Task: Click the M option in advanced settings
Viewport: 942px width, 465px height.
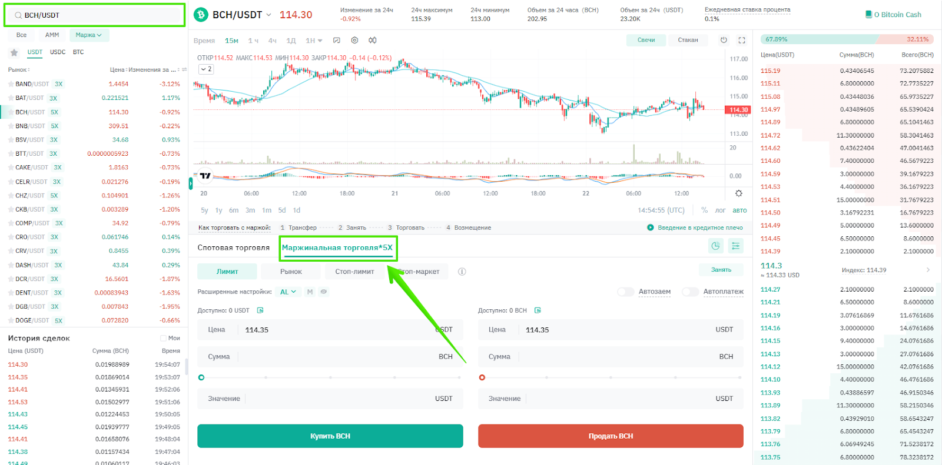Action: click(310, 292)
